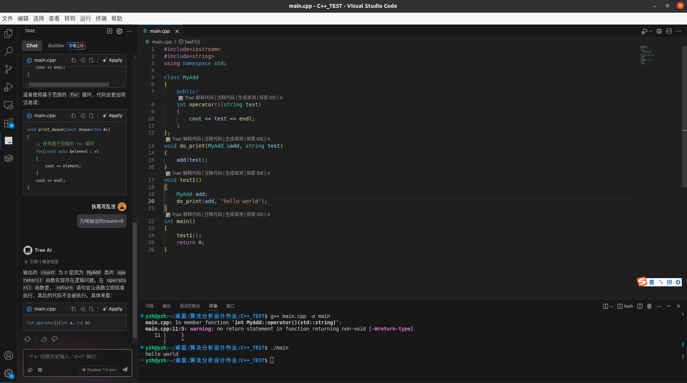This screenshot has width=687, height=383.
Task: Open terminal launch profile dropdown arrow
Action: pos(611,306)
